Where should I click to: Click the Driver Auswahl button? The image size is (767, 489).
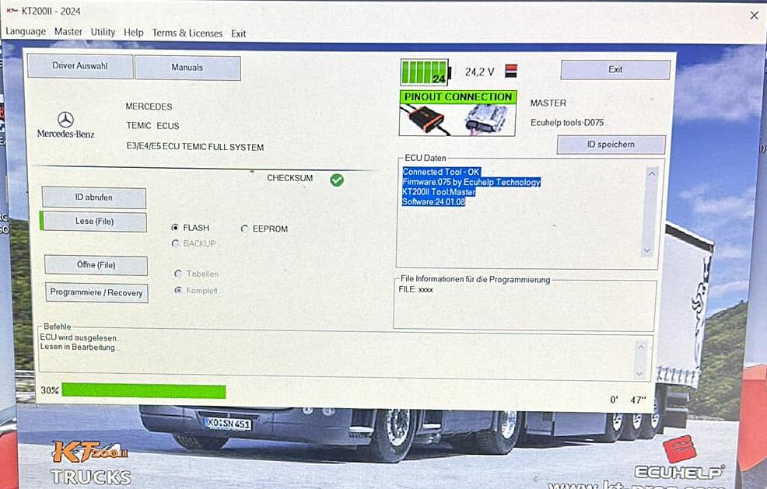79,66
